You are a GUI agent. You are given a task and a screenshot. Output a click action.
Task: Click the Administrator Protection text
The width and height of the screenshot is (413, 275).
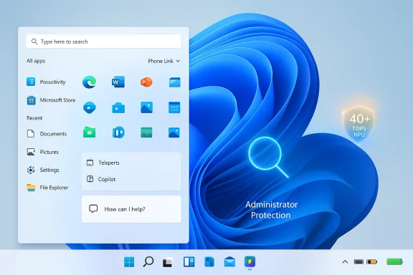point(271,210)
